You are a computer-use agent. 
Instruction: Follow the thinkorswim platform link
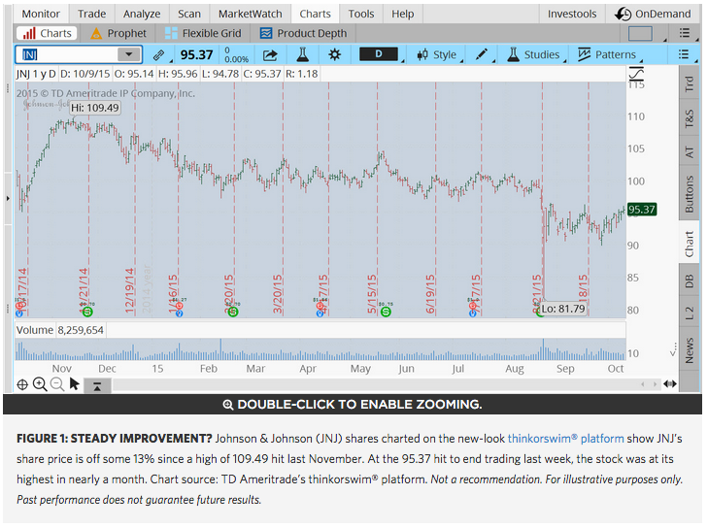(566, 439)
